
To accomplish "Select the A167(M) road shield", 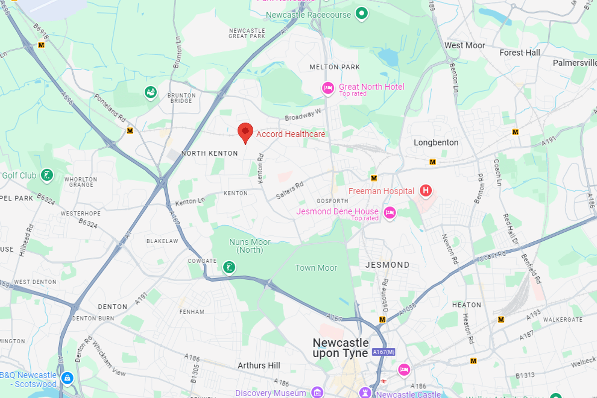I will click(x=384, y=352).
